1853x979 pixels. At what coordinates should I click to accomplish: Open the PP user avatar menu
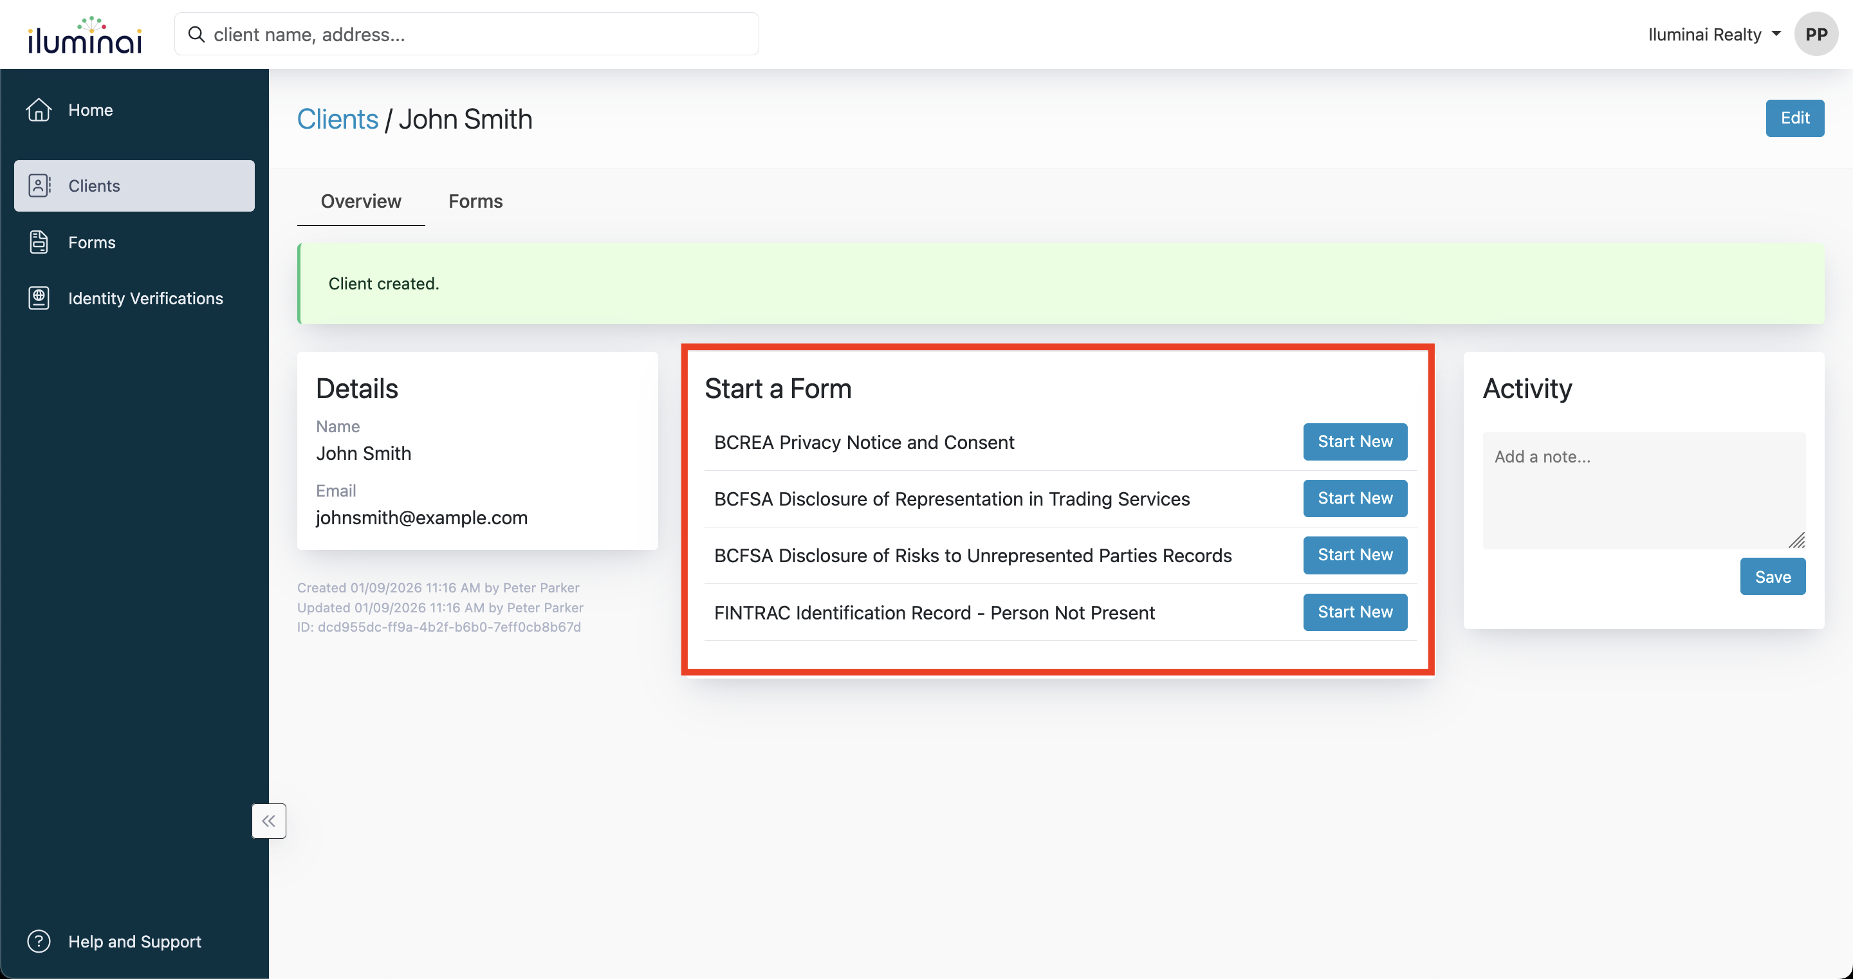click(1815, 35)
